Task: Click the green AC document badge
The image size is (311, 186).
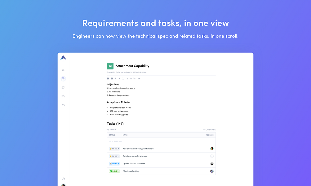Action: (x=110, y=66)
